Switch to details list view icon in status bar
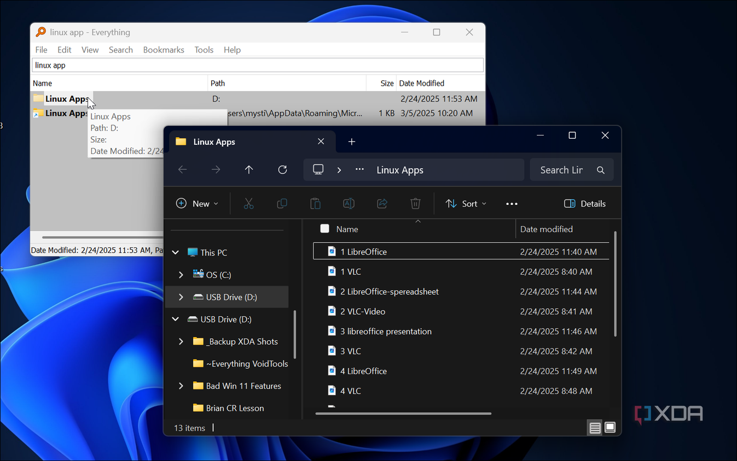737x461 pixels. [595, 428]
